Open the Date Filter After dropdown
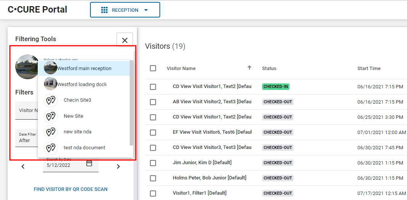Image resolution: width=407 pixels, height=200 pixels. coord(26,138)
